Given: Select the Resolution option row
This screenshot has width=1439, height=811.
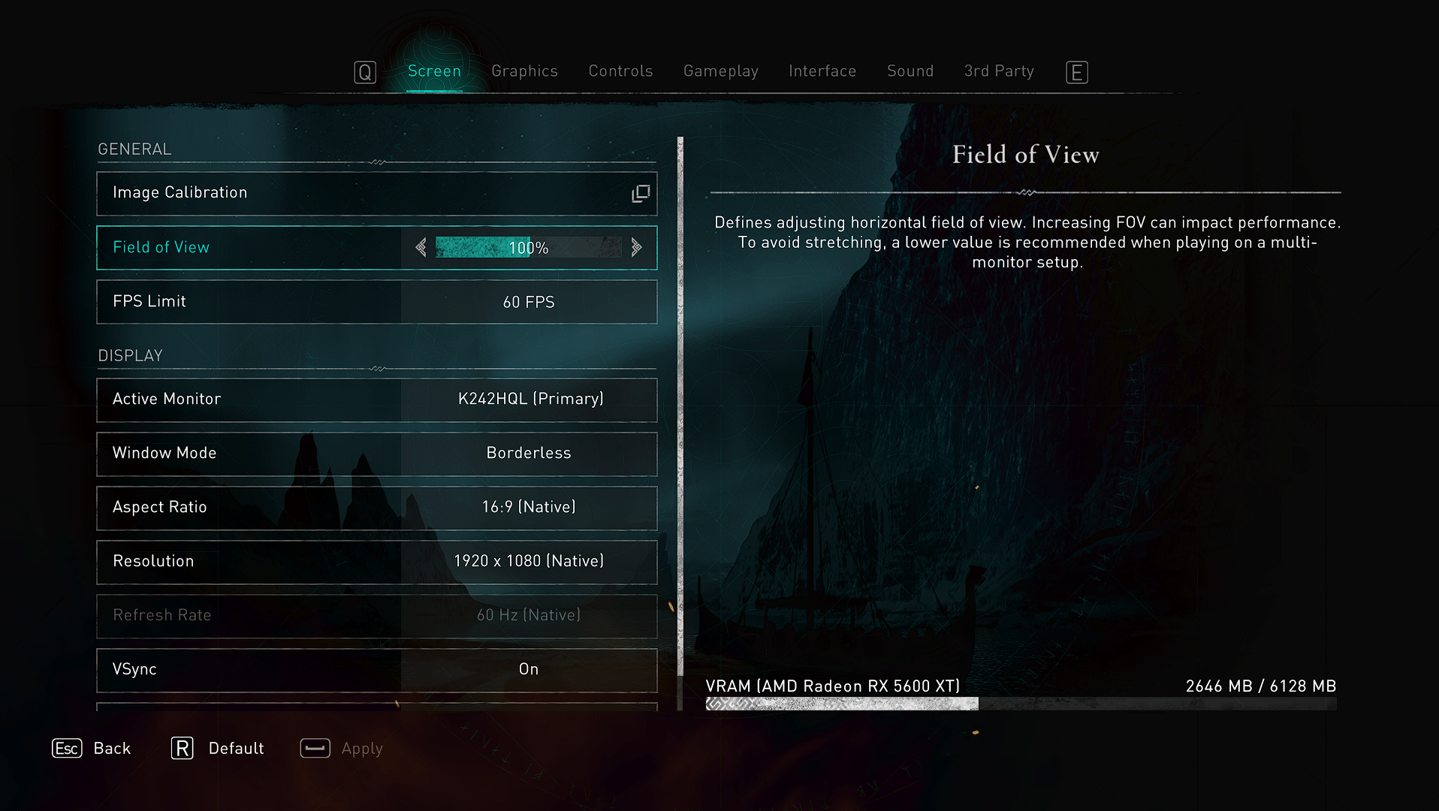Looking at the screenshot, I should [x=376, y=562].
